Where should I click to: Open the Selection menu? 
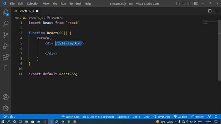click(x=33, y=4)
